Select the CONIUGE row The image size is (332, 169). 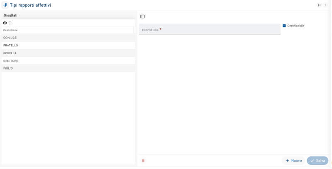pyautogui.click(x=68, y=38)
